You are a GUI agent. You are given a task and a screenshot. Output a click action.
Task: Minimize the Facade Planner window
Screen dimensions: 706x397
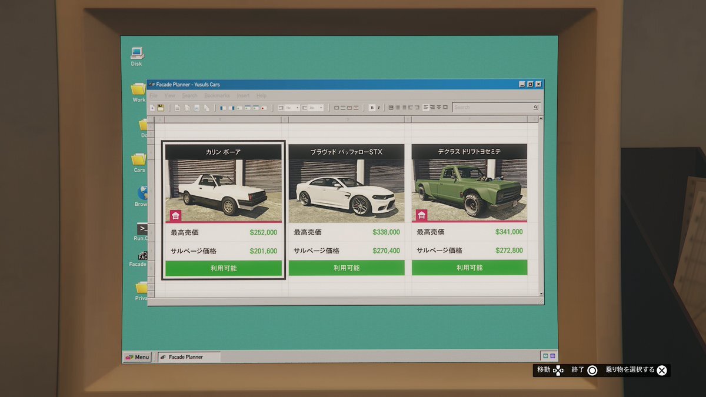522,84
